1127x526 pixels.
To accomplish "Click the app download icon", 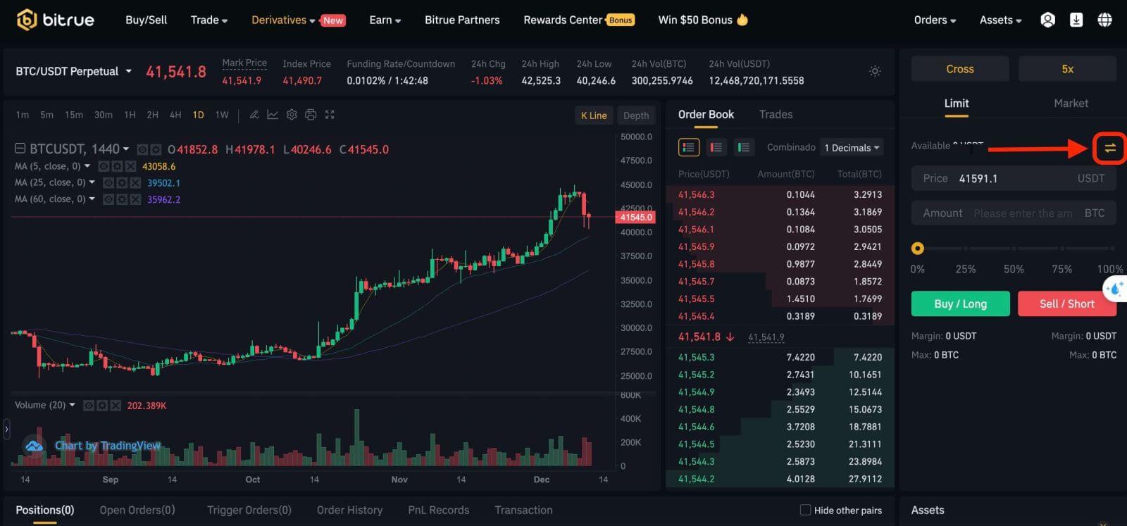I will tap(1076, 20).
